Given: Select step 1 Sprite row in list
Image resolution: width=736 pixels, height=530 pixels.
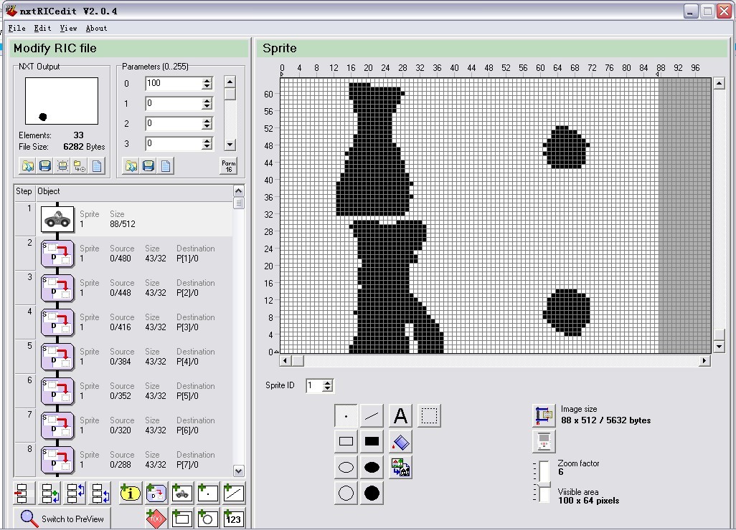Looking at the screenshot, I should [x=123, y=219].
